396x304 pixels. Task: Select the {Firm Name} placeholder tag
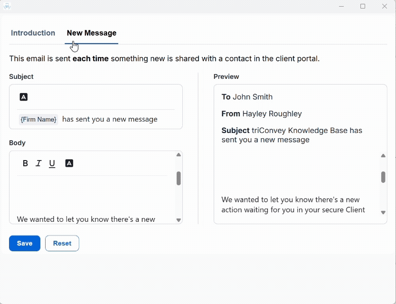pos(38,119)
